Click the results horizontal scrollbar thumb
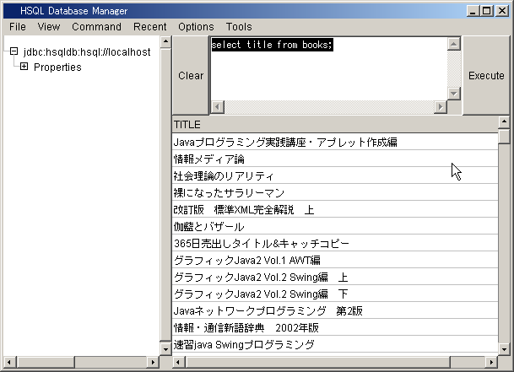Image resolution: width=514 pixels, height=372 pixels. pos(318,362)
